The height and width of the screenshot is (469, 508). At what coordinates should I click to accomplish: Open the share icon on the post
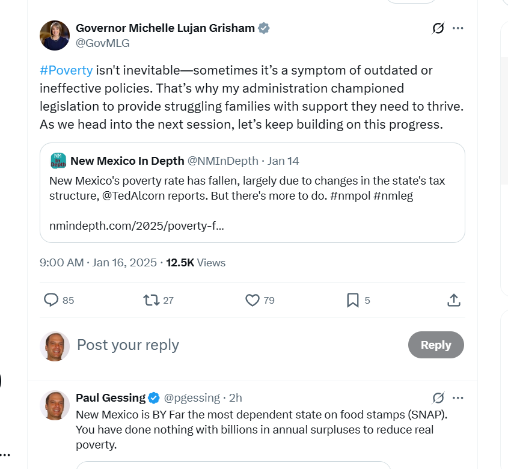[454, 299]
